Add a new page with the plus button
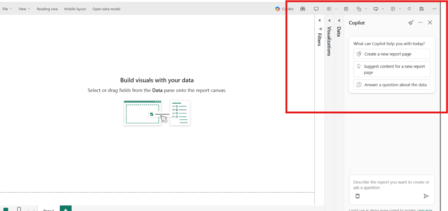 (66, 209)
